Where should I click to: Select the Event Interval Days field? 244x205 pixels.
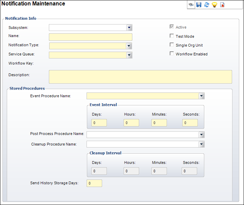point(99,123)
